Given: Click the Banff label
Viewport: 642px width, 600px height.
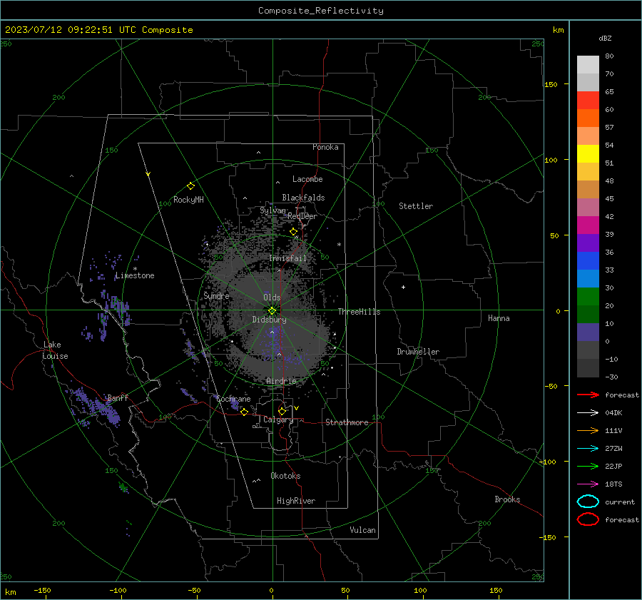Looking at the screenshot, I should coord(118,397).
